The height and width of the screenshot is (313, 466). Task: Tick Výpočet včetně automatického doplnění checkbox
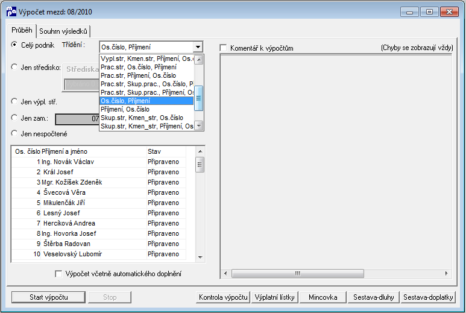(x=58, y=274)
